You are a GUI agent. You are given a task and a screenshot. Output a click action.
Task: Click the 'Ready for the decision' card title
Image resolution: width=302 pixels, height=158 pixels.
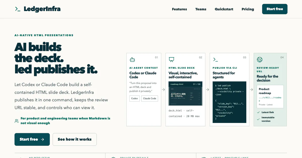[268, 78]
